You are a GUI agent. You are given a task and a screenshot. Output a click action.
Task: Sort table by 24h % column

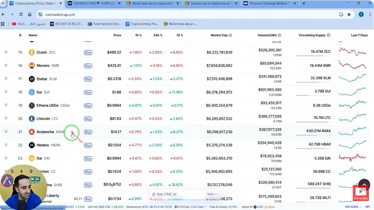point(157,35)
